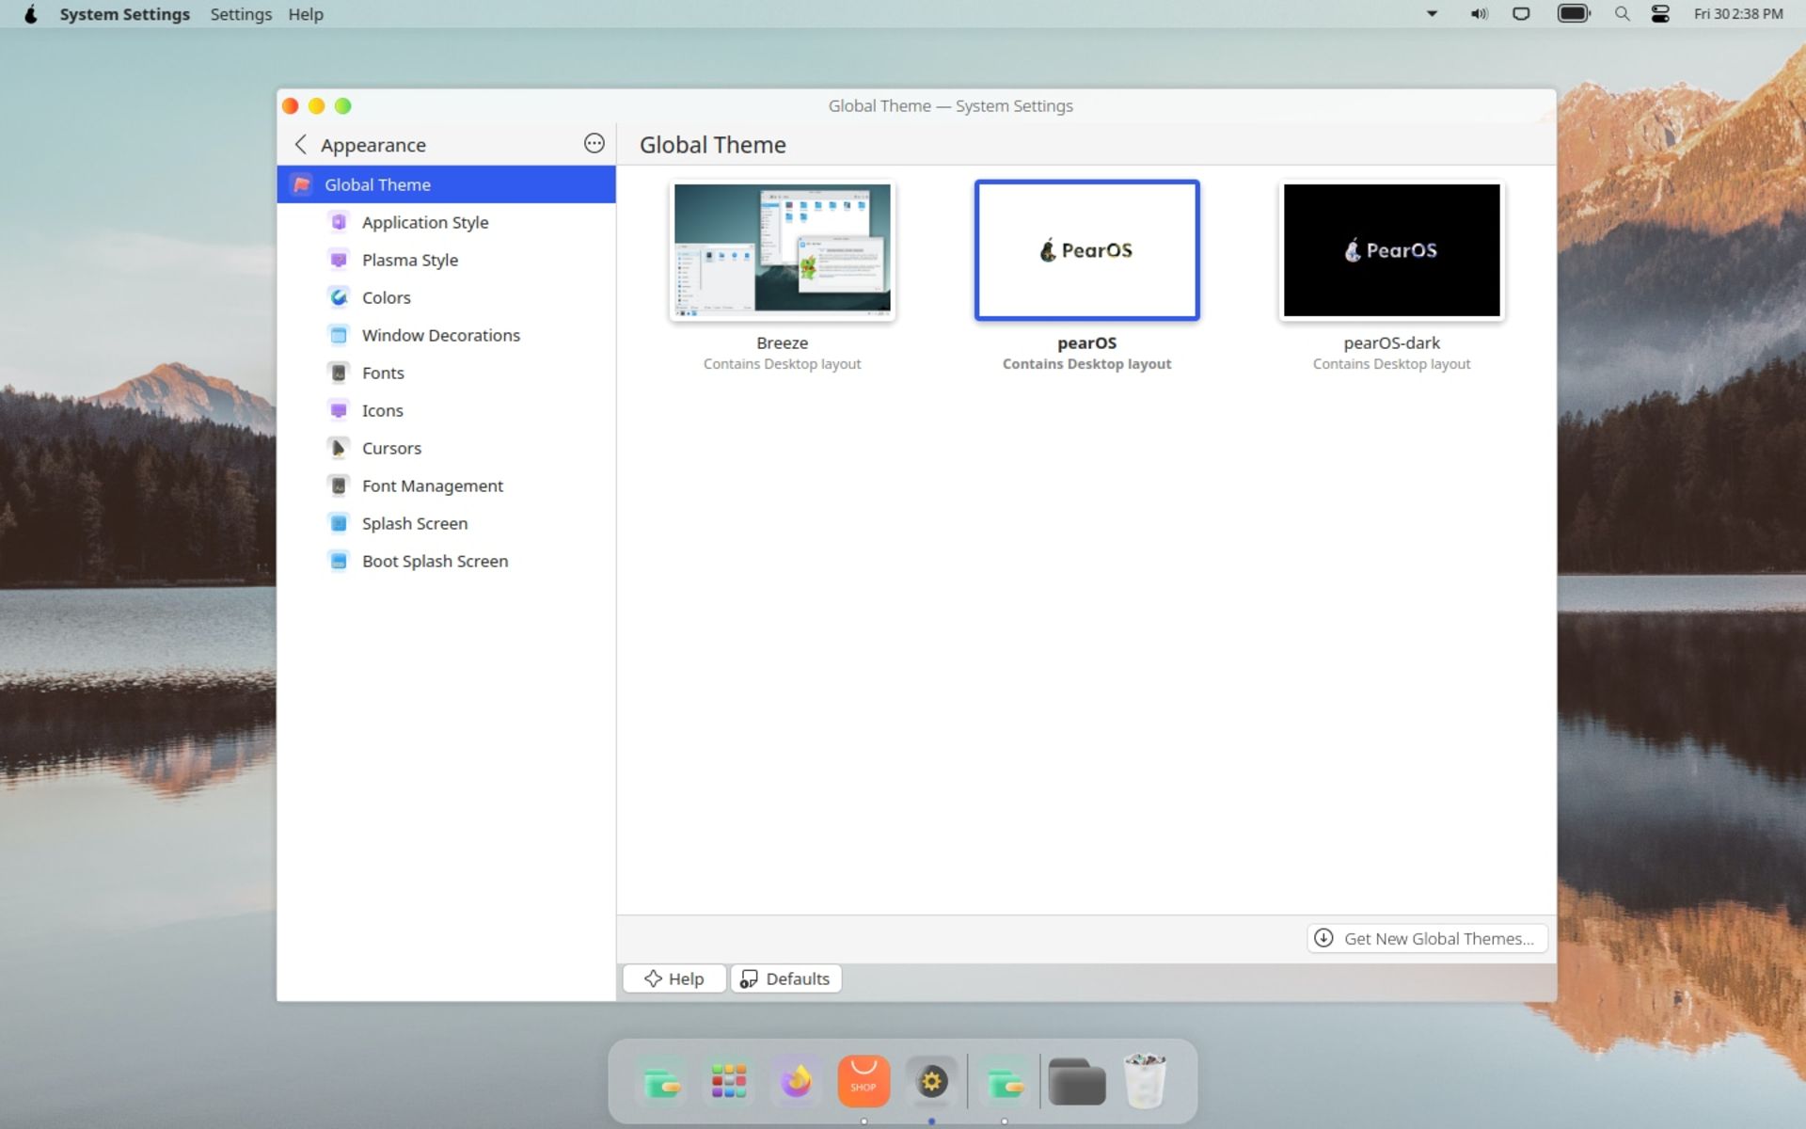Image resolution: width=1806 pixels, height=1129 pixels.
Task: Click the Icons sidebar icon
Action: pos(339,410)
